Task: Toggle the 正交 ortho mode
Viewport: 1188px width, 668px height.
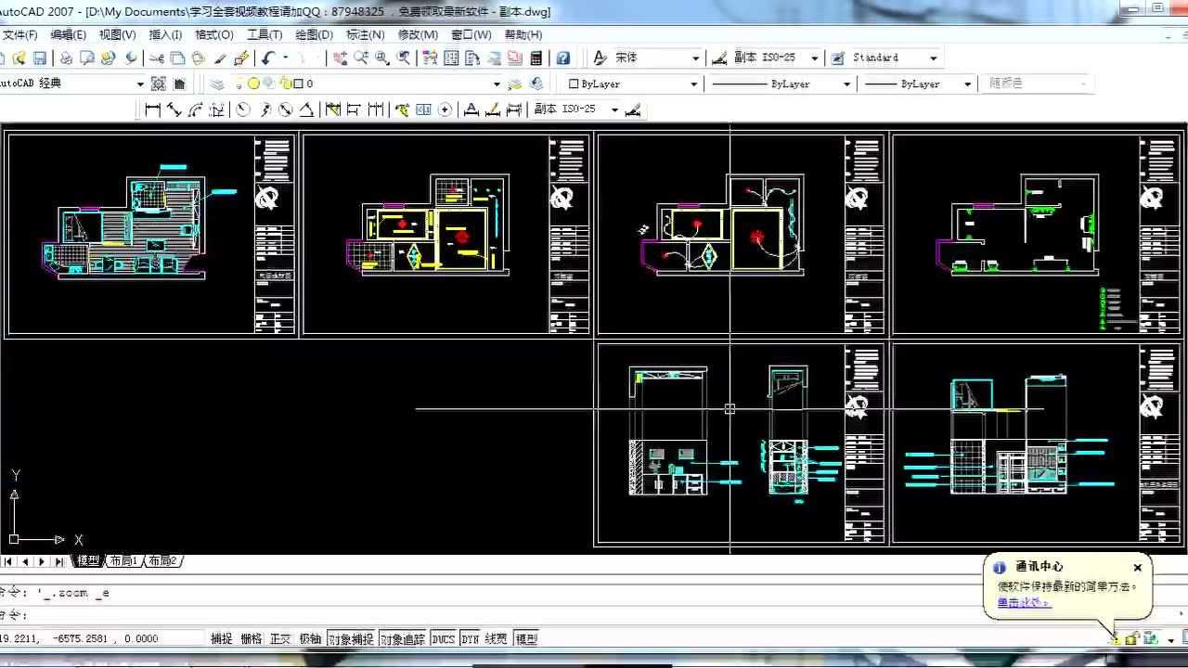Action: [280, 638]
